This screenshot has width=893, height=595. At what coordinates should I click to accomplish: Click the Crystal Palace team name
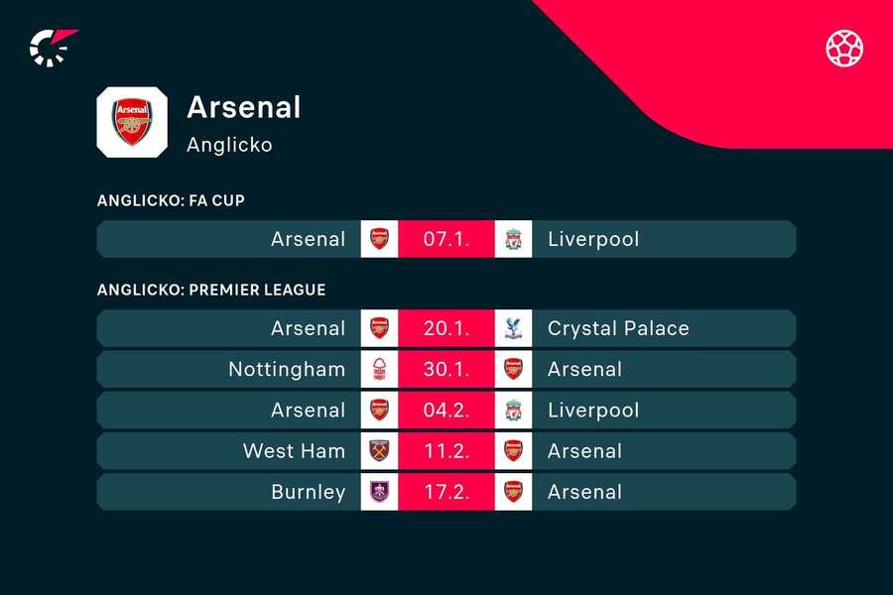[618, 328]
